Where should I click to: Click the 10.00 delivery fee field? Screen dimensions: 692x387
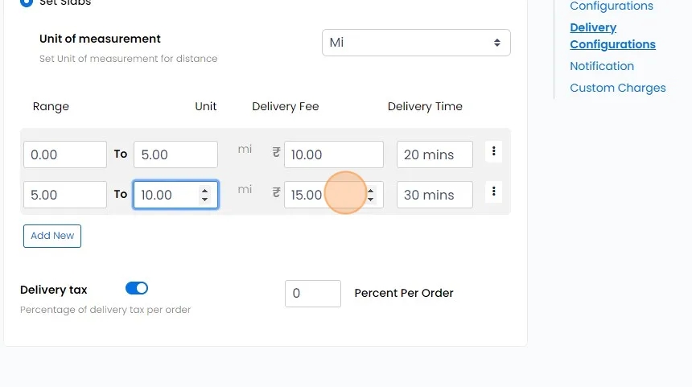click(x=333, y=154)
